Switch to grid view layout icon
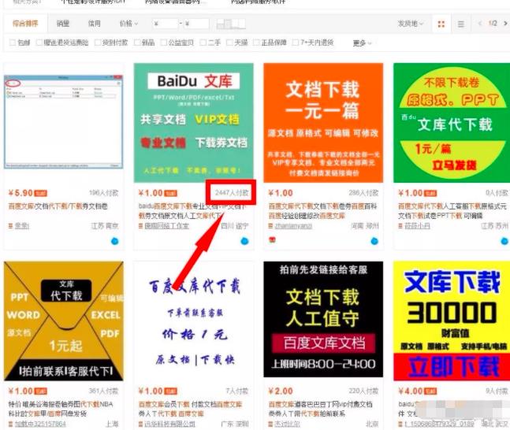 pos(441,24)
